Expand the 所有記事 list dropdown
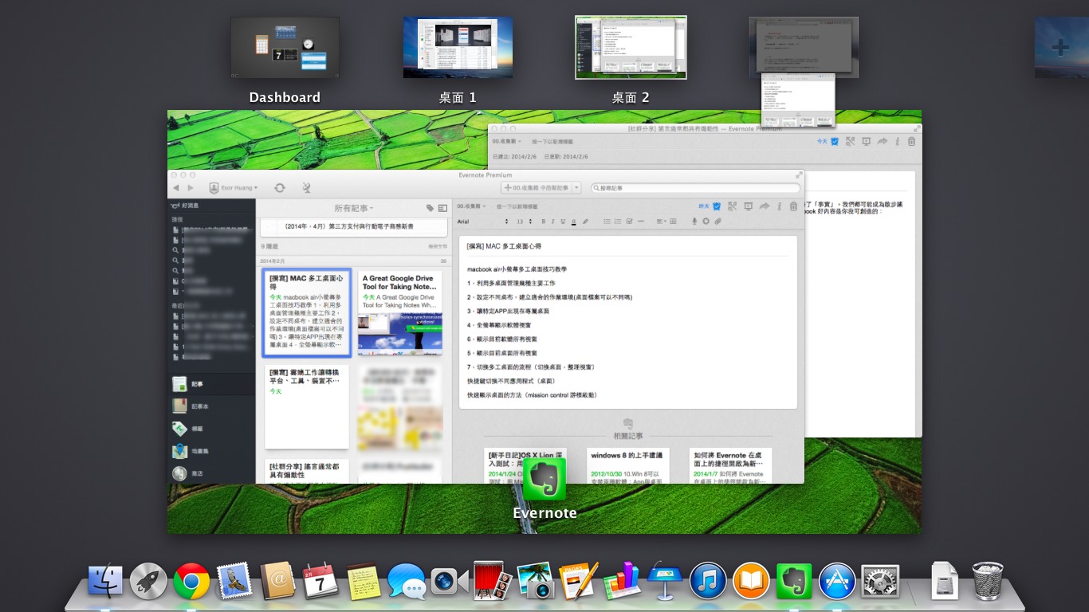Screen dimensions: 1089x612 point(354,208)
